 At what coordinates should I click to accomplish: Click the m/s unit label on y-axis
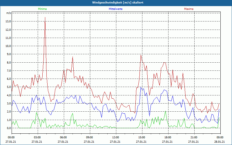[8, 13]
